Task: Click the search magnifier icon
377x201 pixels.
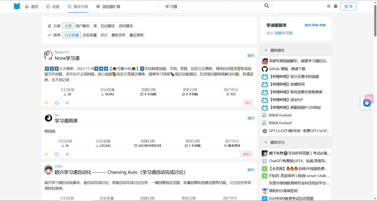Action: 267,6
